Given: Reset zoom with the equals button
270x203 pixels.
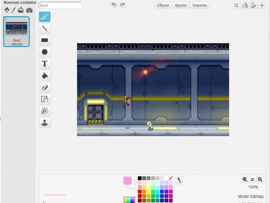Looking at the screenshot, I should click(x=252, y=180).
